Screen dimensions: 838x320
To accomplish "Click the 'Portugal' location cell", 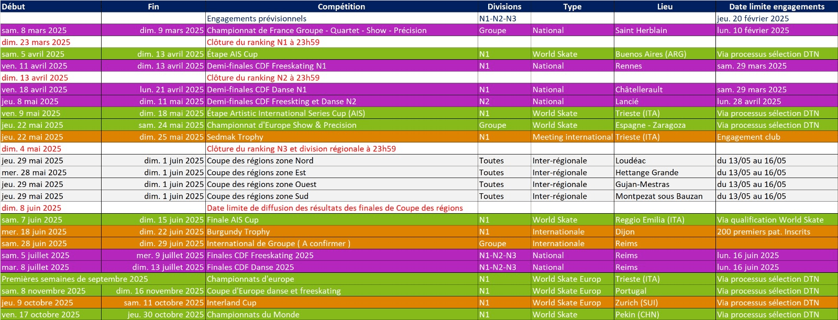I will click(665, 291).
